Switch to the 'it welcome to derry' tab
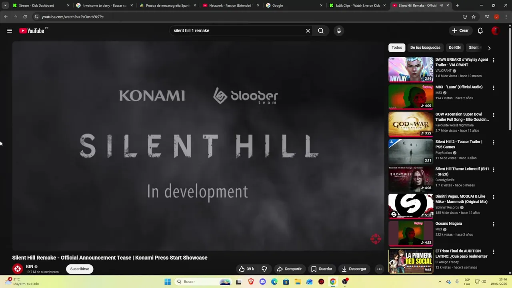Image resolution: width=512 pixels, height=288 pixels. [x=104, y=6]
